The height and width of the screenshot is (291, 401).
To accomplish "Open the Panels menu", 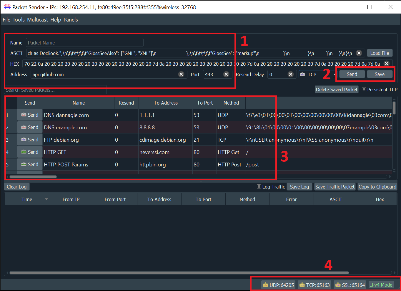I will point(71,20).
